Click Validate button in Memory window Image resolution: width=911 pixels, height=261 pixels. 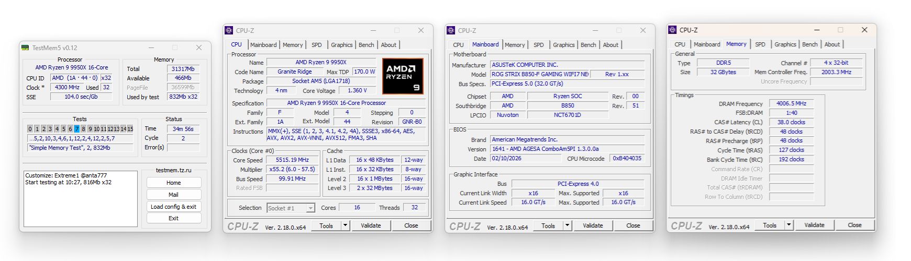click(814, 225)
